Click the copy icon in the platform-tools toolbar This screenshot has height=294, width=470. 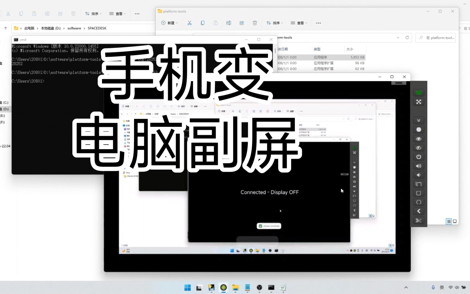tap(203, 23)
